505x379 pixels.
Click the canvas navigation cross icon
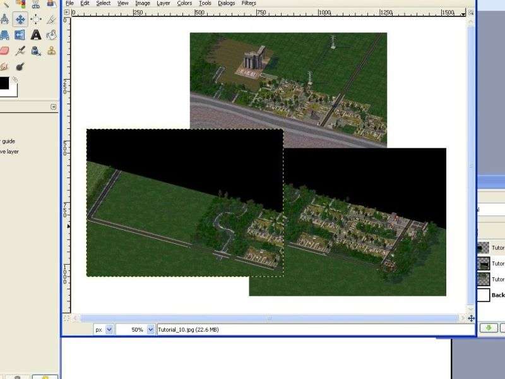(x=471, y=318)
